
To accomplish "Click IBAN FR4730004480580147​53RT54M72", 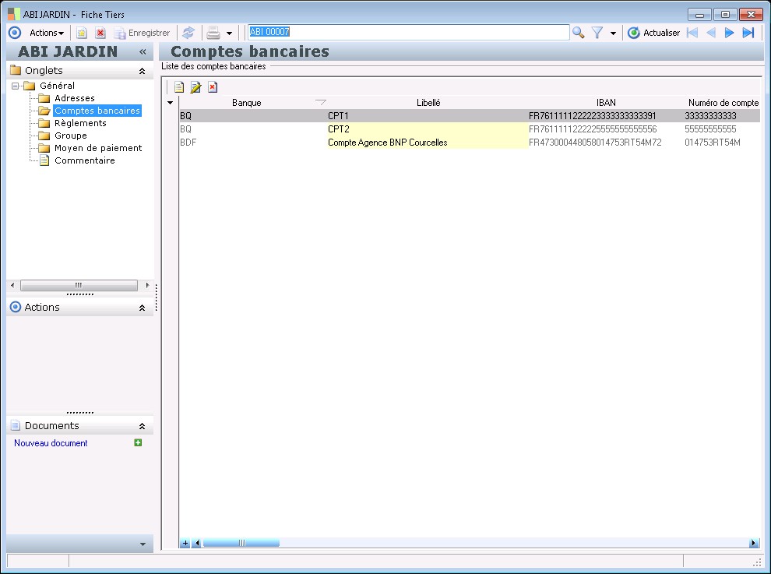I will click(x=595, y=143).
